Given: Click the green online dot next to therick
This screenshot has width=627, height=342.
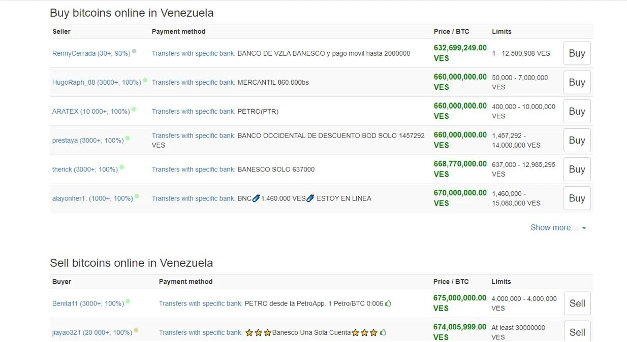Looking at the screenshot, I should (121, 167).
